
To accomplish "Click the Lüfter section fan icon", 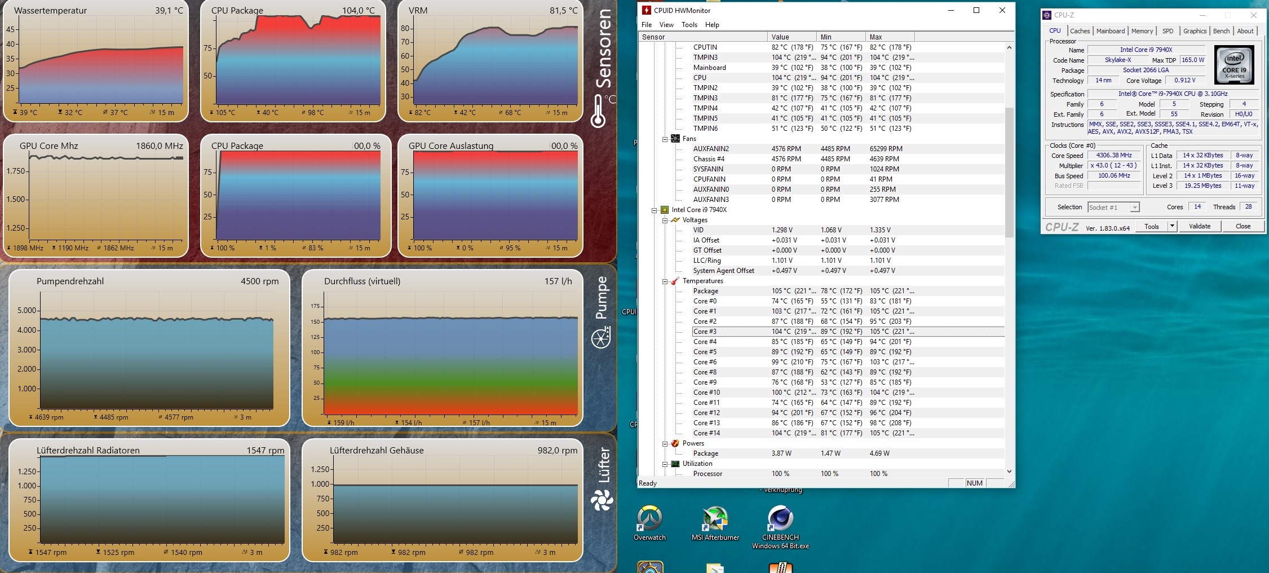I will click(x=602, y=500).
